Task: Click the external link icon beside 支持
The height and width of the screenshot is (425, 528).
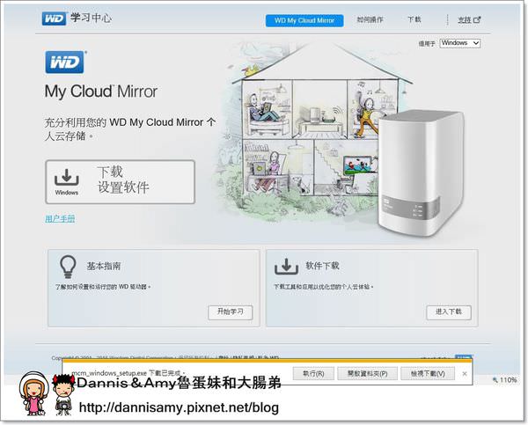Action: tap(477, 20)
